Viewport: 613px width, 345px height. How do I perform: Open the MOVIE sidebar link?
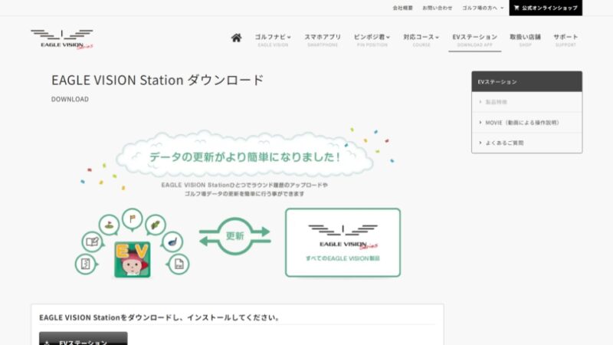coord(526,123)
